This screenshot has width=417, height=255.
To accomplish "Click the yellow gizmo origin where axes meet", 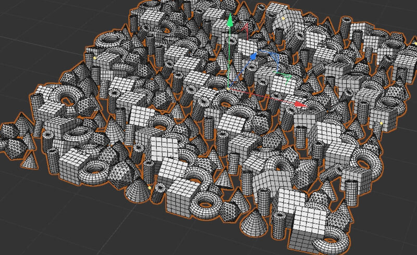I will [x=228, y=88].
